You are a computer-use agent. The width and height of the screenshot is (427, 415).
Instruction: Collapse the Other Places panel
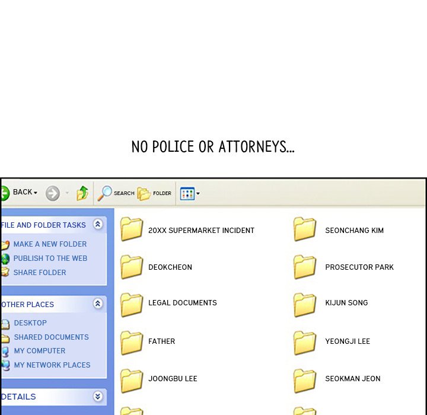98,304
